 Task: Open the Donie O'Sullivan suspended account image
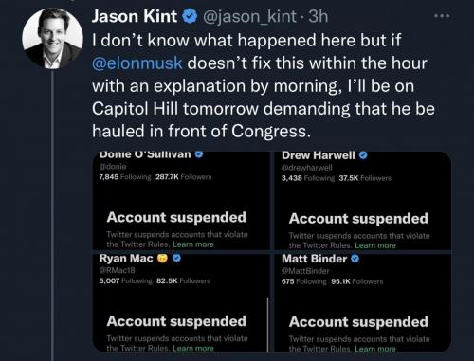[181, 201]
